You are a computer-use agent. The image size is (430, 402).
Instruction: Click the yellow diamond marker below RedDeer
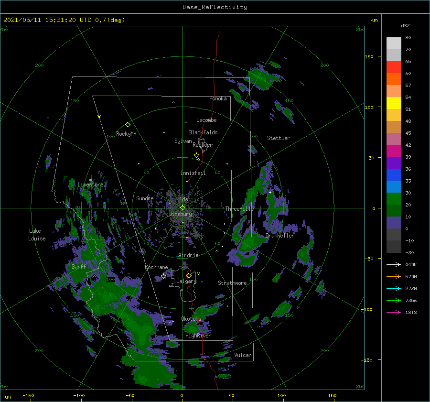pos(196,155)
